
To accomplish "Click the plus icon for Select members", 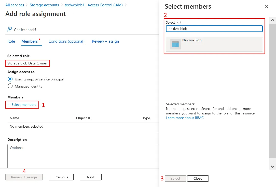I will [9, 105].
